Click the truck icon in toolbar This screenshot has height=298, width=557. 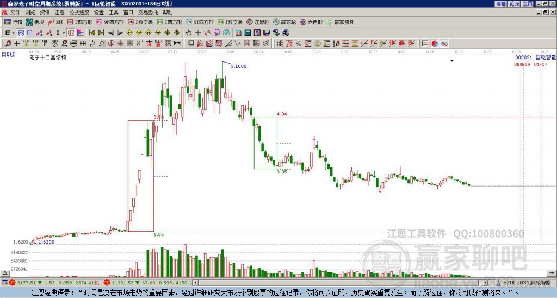(285, 33)
